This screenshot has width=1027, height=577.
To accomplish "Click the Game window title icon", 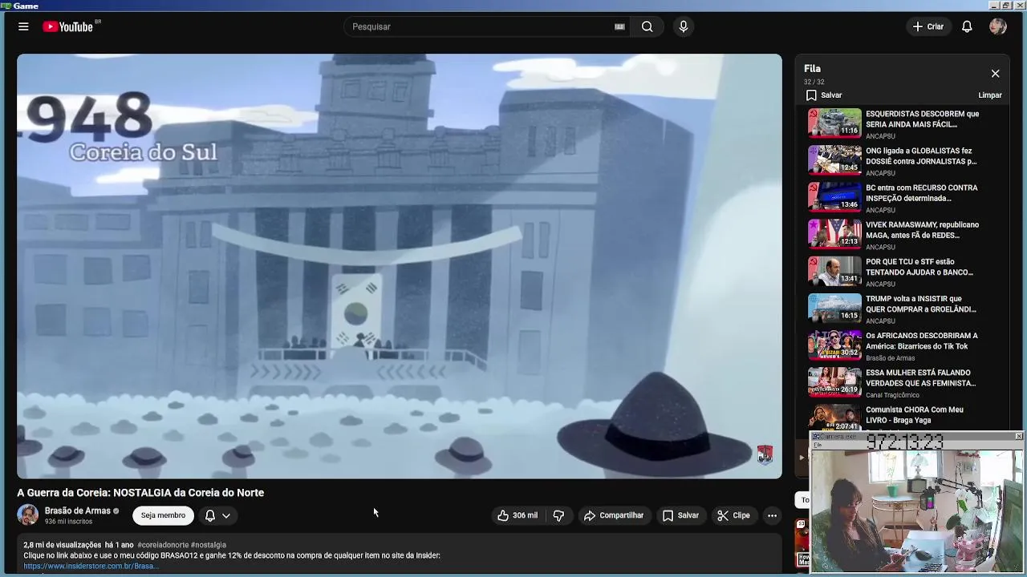I will click(x=6, y=6).
